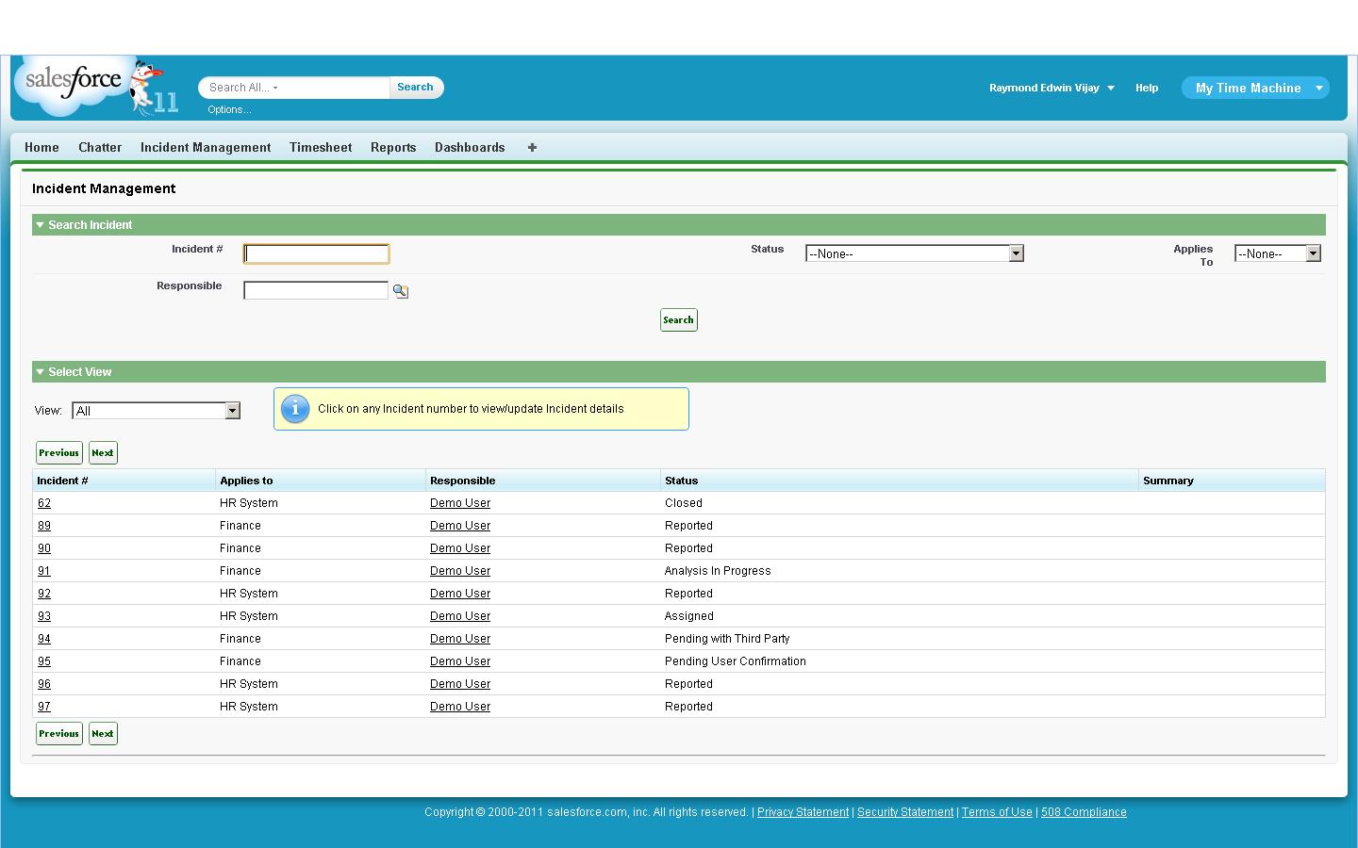Open incident 62 details

(44, 502)
